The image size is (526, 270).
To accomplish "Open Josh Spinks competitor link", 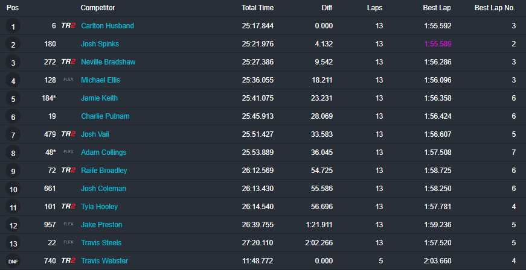I will point(100,44).
